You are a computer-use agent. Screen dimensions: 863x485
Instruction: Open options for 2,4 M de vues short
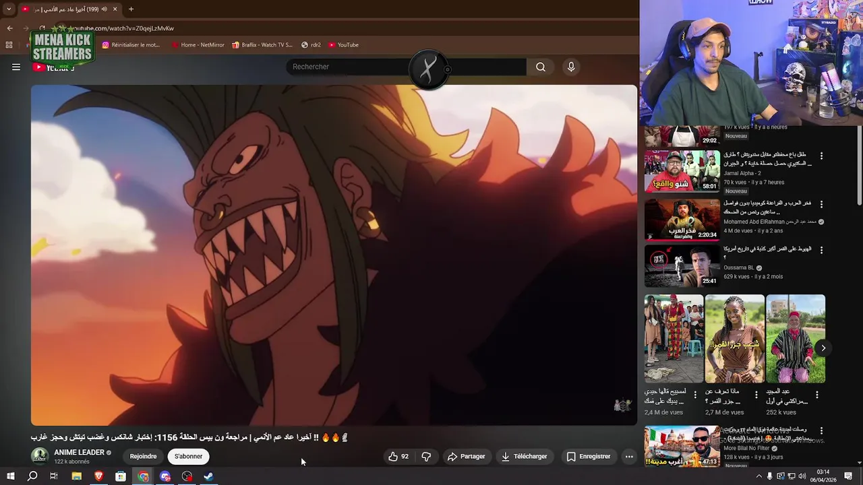(695, 395)
